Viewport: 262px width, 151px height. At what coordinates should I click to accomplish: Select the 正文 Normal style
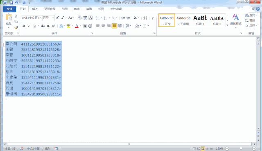[167, 20]
